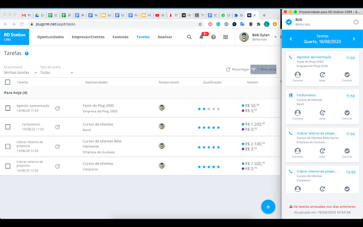363x227 pixels.
Task: Open Contatos on Agendar apresentação card
Action: tap(298, 75)
